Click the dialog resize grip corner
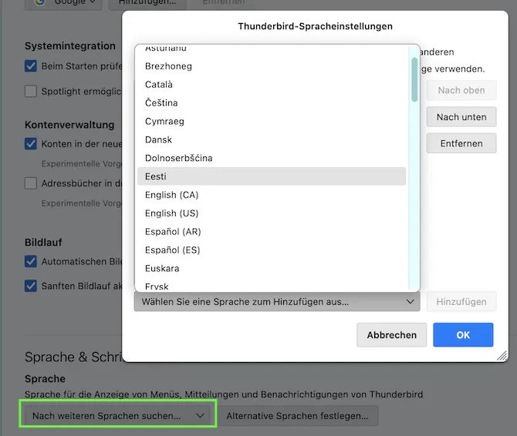 (502, 356)
